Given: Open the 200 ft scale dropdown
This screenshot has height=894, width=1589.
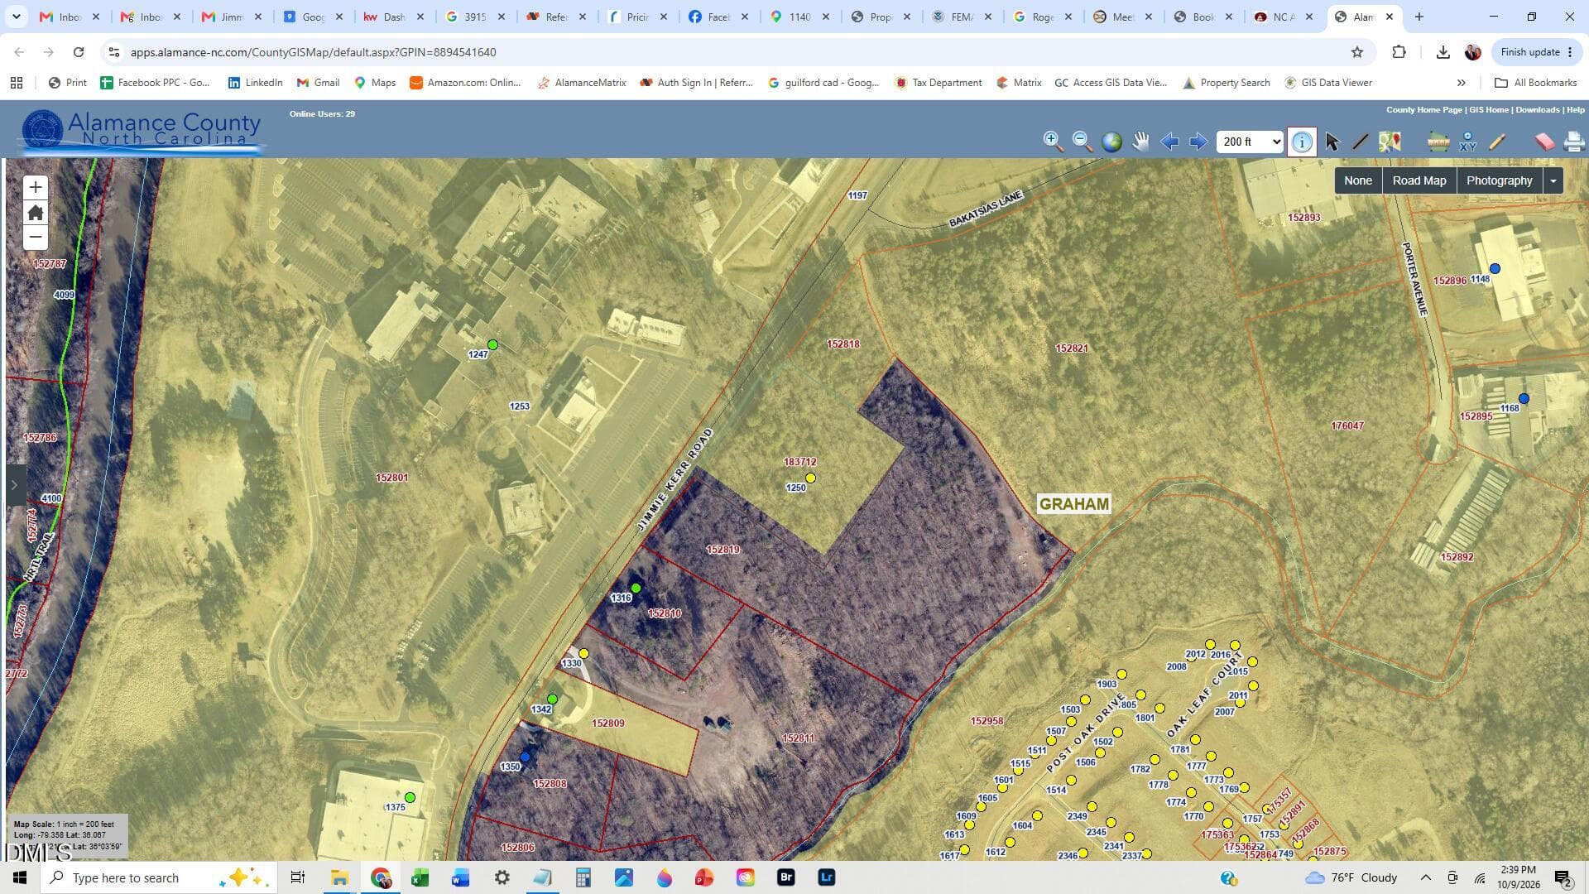Looking at the screenshot, I should [1250, 142].
